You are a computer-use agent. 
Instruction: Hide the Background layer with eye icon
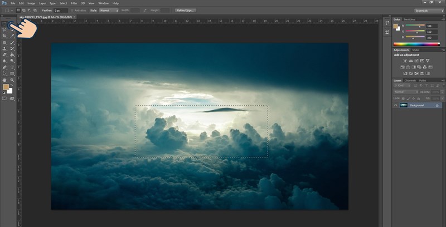[396, 105]
